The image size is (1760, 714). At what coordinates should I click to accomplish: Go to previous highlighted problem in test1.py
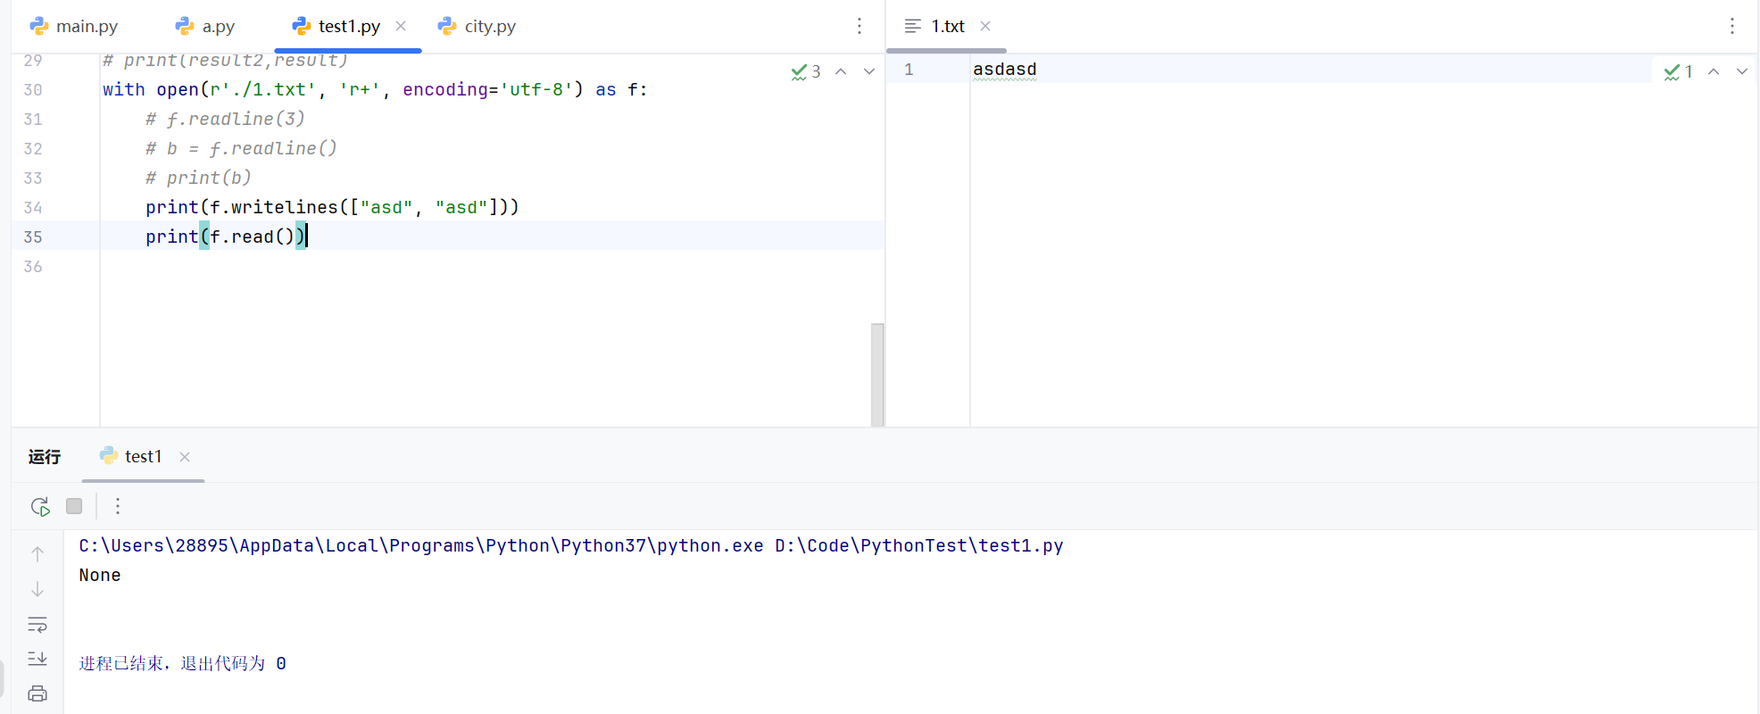[x=841, y=71]
